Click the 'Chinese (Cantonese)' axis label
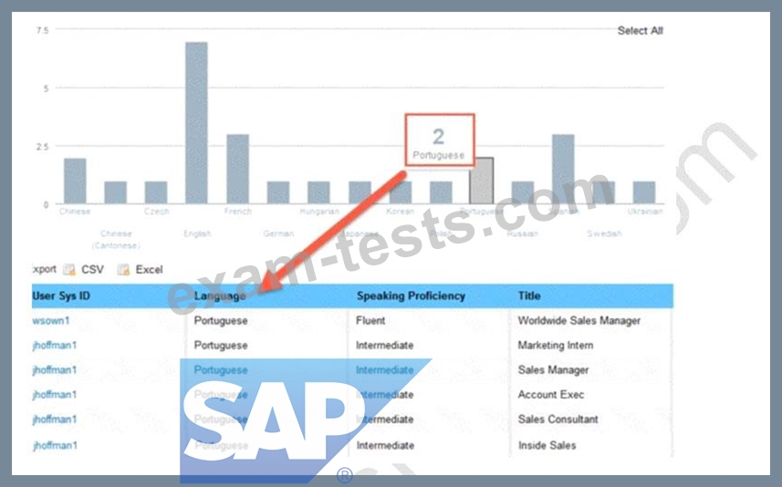The height and width of the screenshot is (487, 782). [116, 240]
